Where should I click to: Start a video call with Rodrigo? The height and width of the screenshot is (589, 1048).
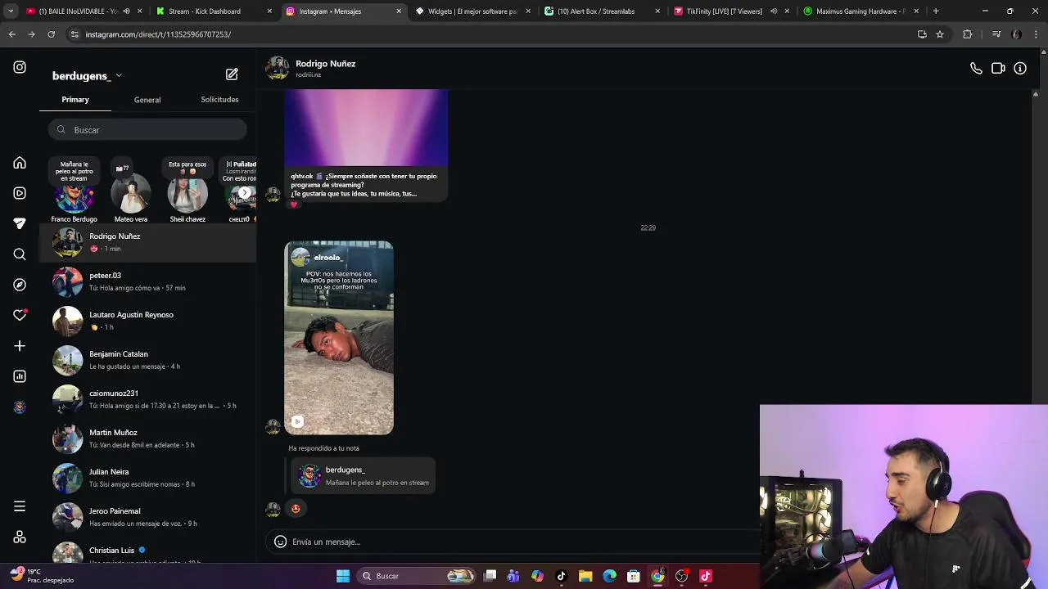(998, 69)
